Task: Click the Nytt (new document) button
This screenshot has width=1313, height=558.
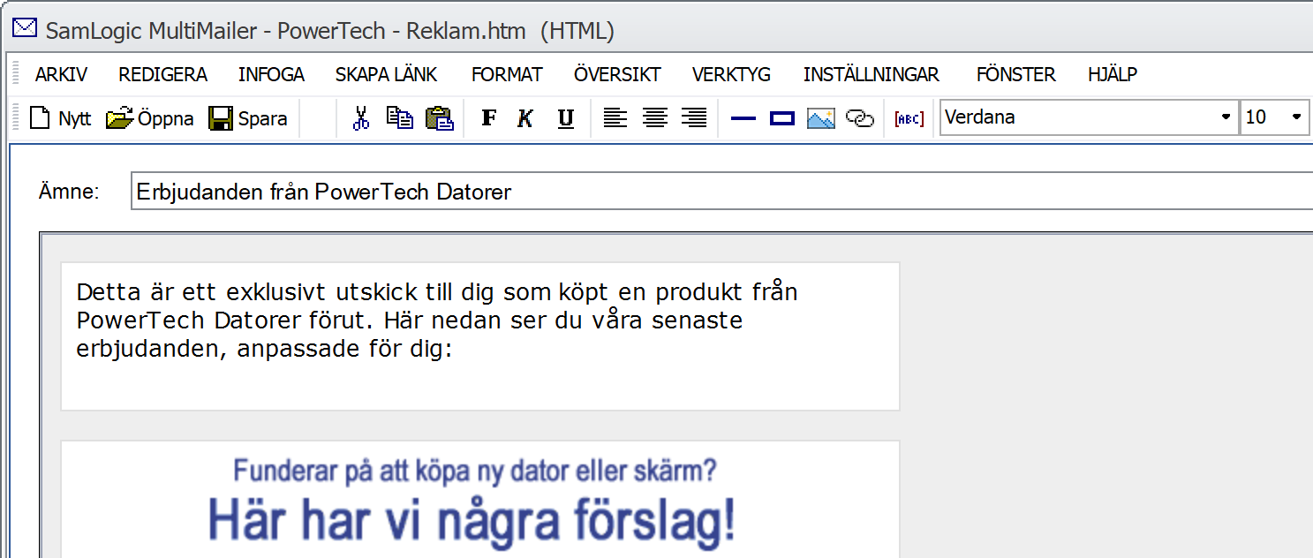Action: tap(60, 117)
